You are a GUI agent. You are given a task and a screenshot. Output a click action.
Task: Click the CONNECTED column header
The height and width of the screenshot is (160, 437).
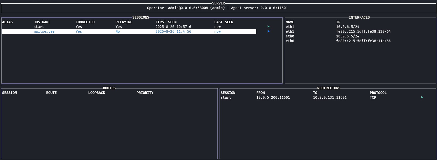(85, 22)
